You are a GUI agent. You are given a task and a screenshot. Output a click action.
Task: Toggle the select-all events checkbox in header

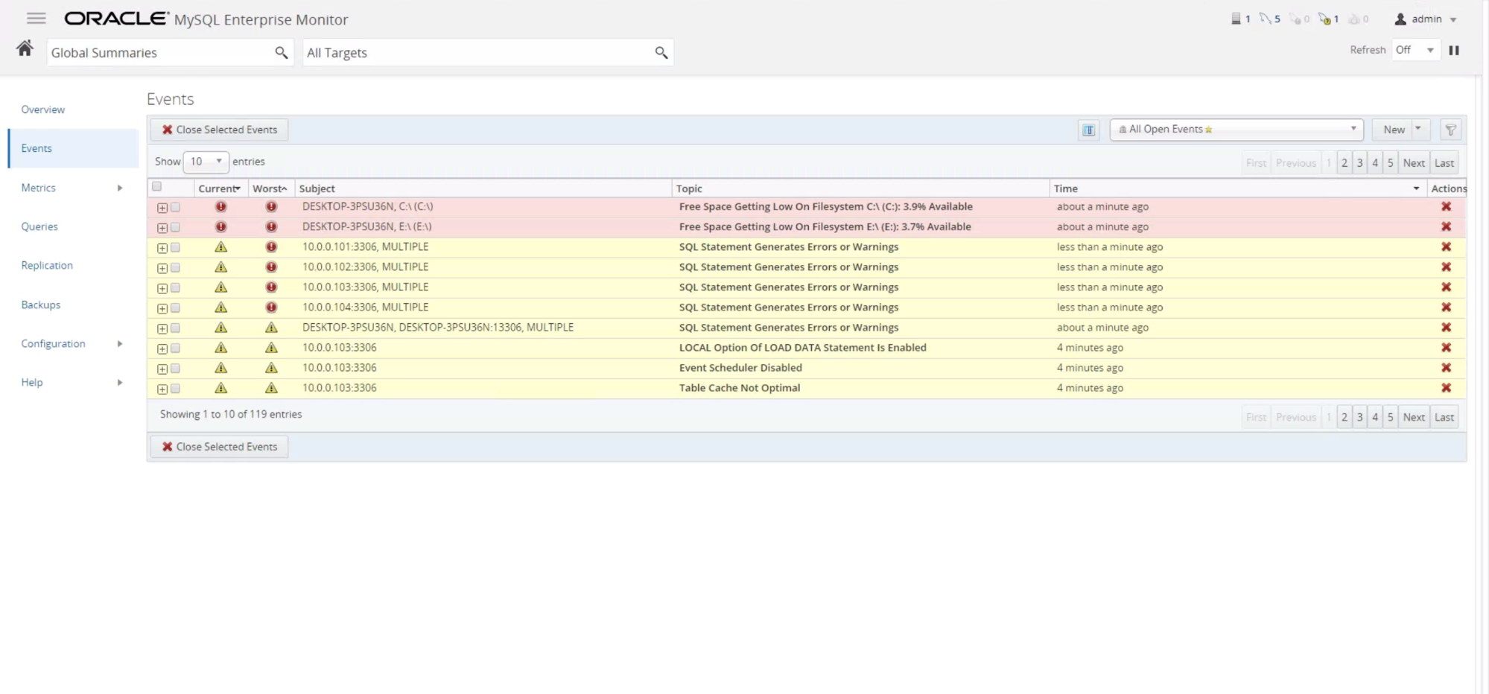pyautogui.click(x=156, y=187)
